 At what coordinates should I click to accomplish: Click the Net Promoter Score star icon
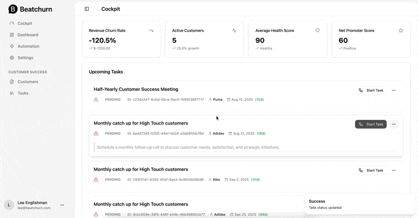401,31
